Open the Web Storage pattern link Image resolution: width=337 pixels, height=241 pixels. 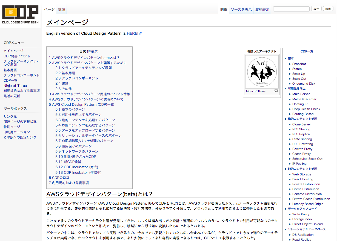(x=302, y=174)
